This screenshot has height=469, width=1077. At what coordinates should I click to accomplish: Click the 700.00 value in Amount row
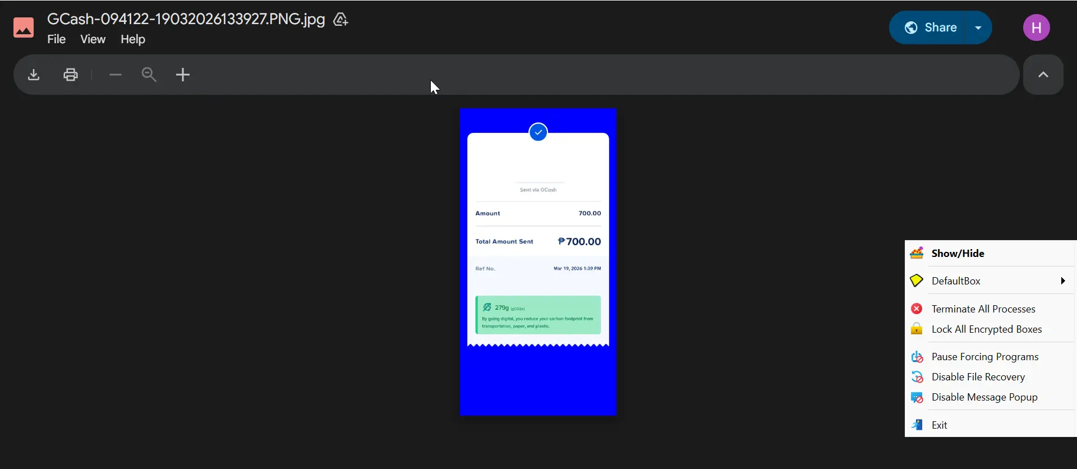pyautogui.click(x=590, y=214)
